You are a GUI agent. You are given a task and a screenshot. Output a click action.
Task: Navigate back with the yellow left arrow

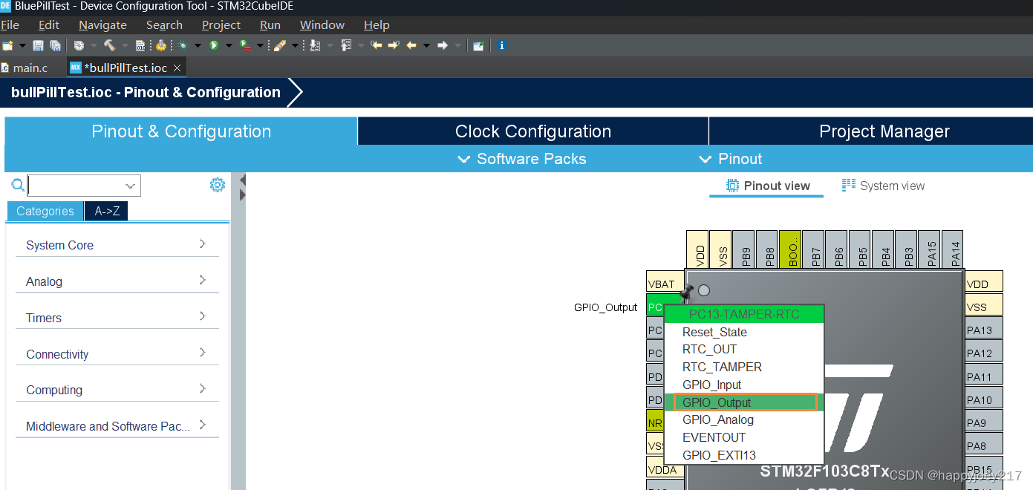[411, 45]
